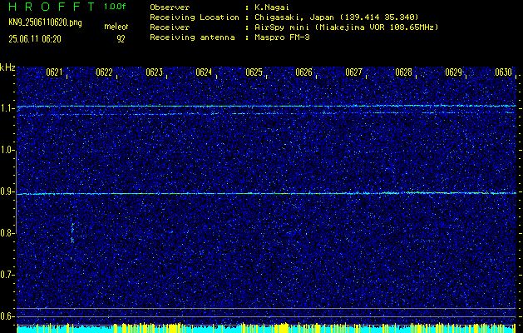This screenshot has width=523, height=333.
Task: Select the Chigasaki, Japan coordinates text
Action: (337, 17)
